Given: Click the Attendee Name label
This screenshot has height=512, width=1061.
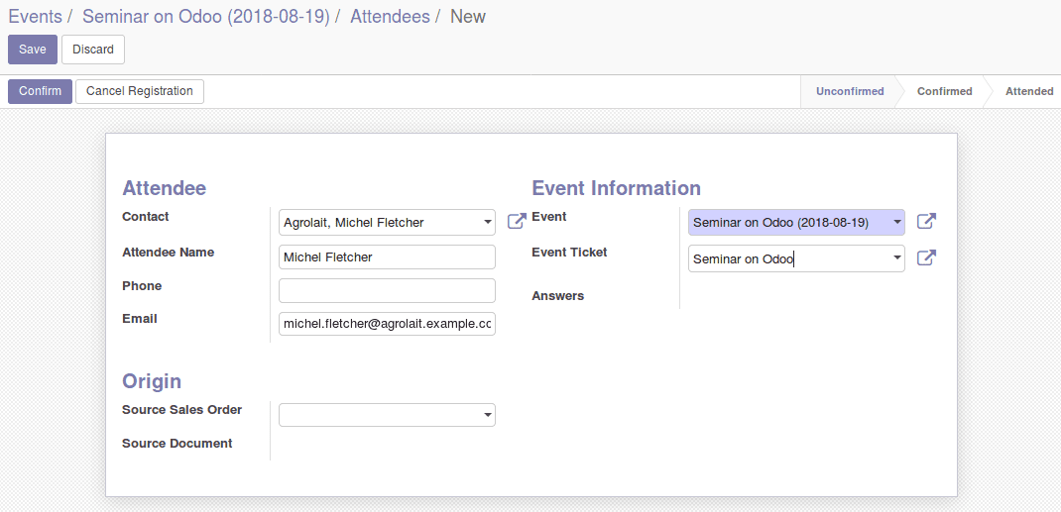Looking at the screenshot, I should click(169, 253).
